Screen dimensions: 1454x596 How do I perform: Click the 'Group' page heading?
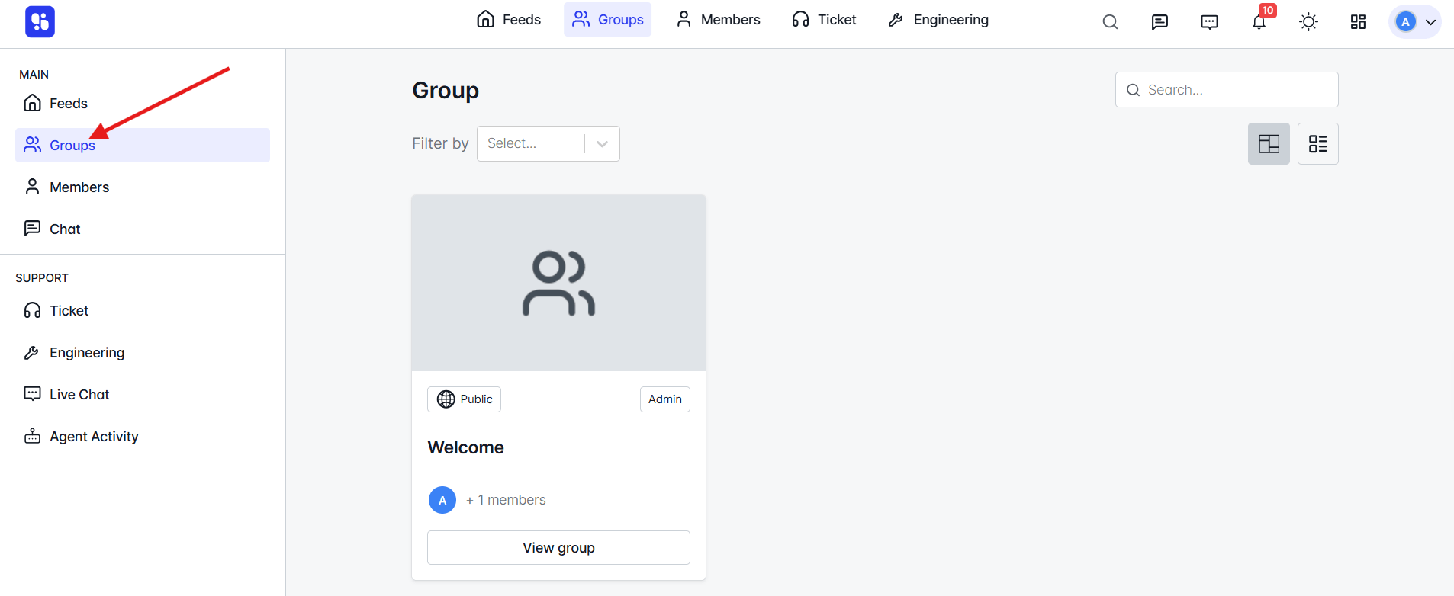pos(446,90)
